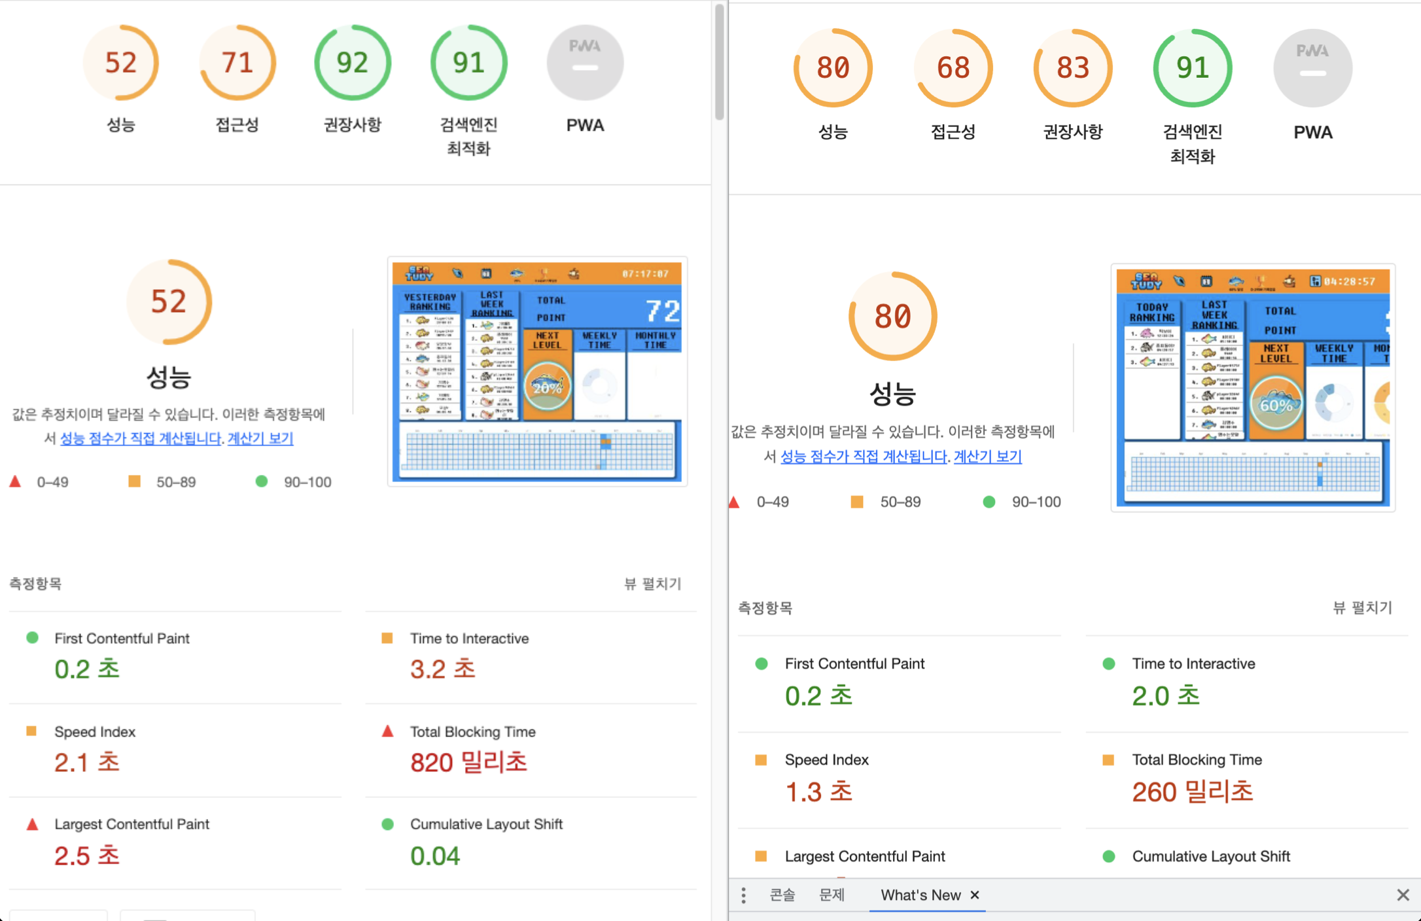The image size is (1421, 921).
Task: Click the 68 accessibility gauge in right report
Action: pyautogui.click(x=953, y=68)
